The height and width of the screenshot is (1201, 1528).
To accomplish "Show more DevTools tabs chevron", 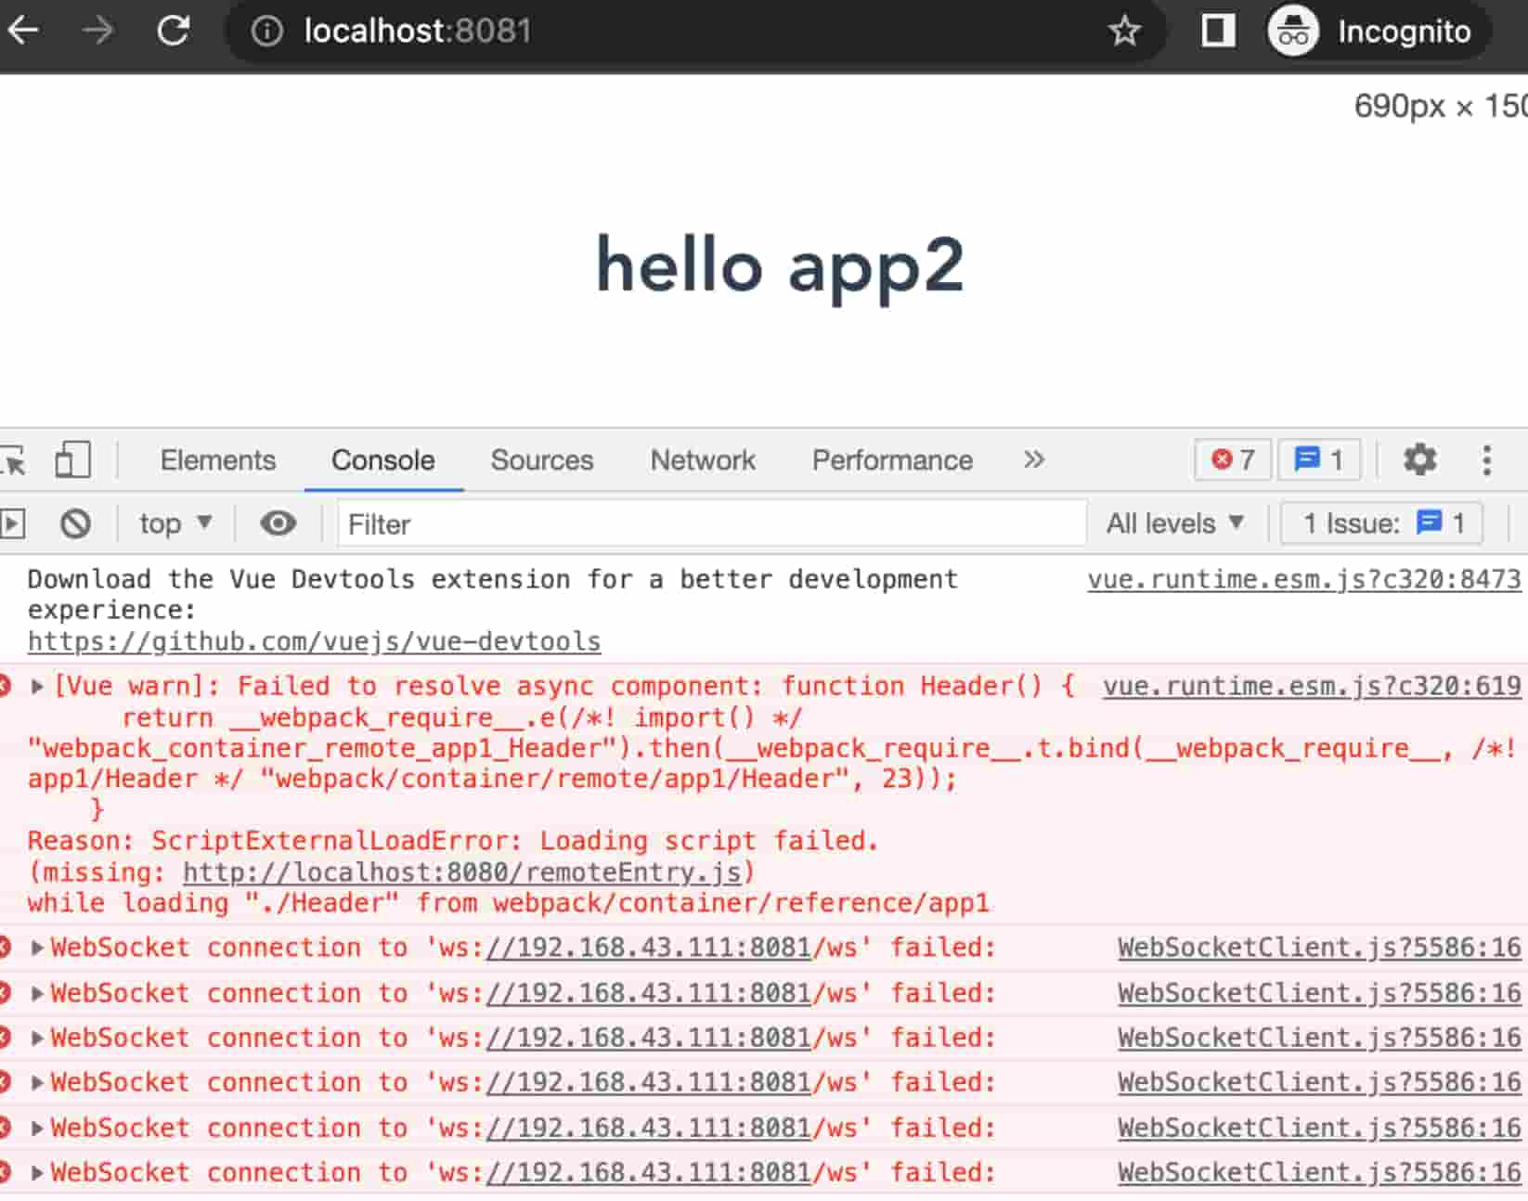I will pyautogui.click(x=1034, y=459).
